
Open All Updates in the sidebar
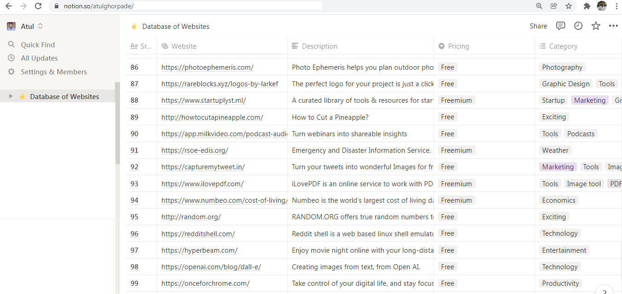pos(39,58)
